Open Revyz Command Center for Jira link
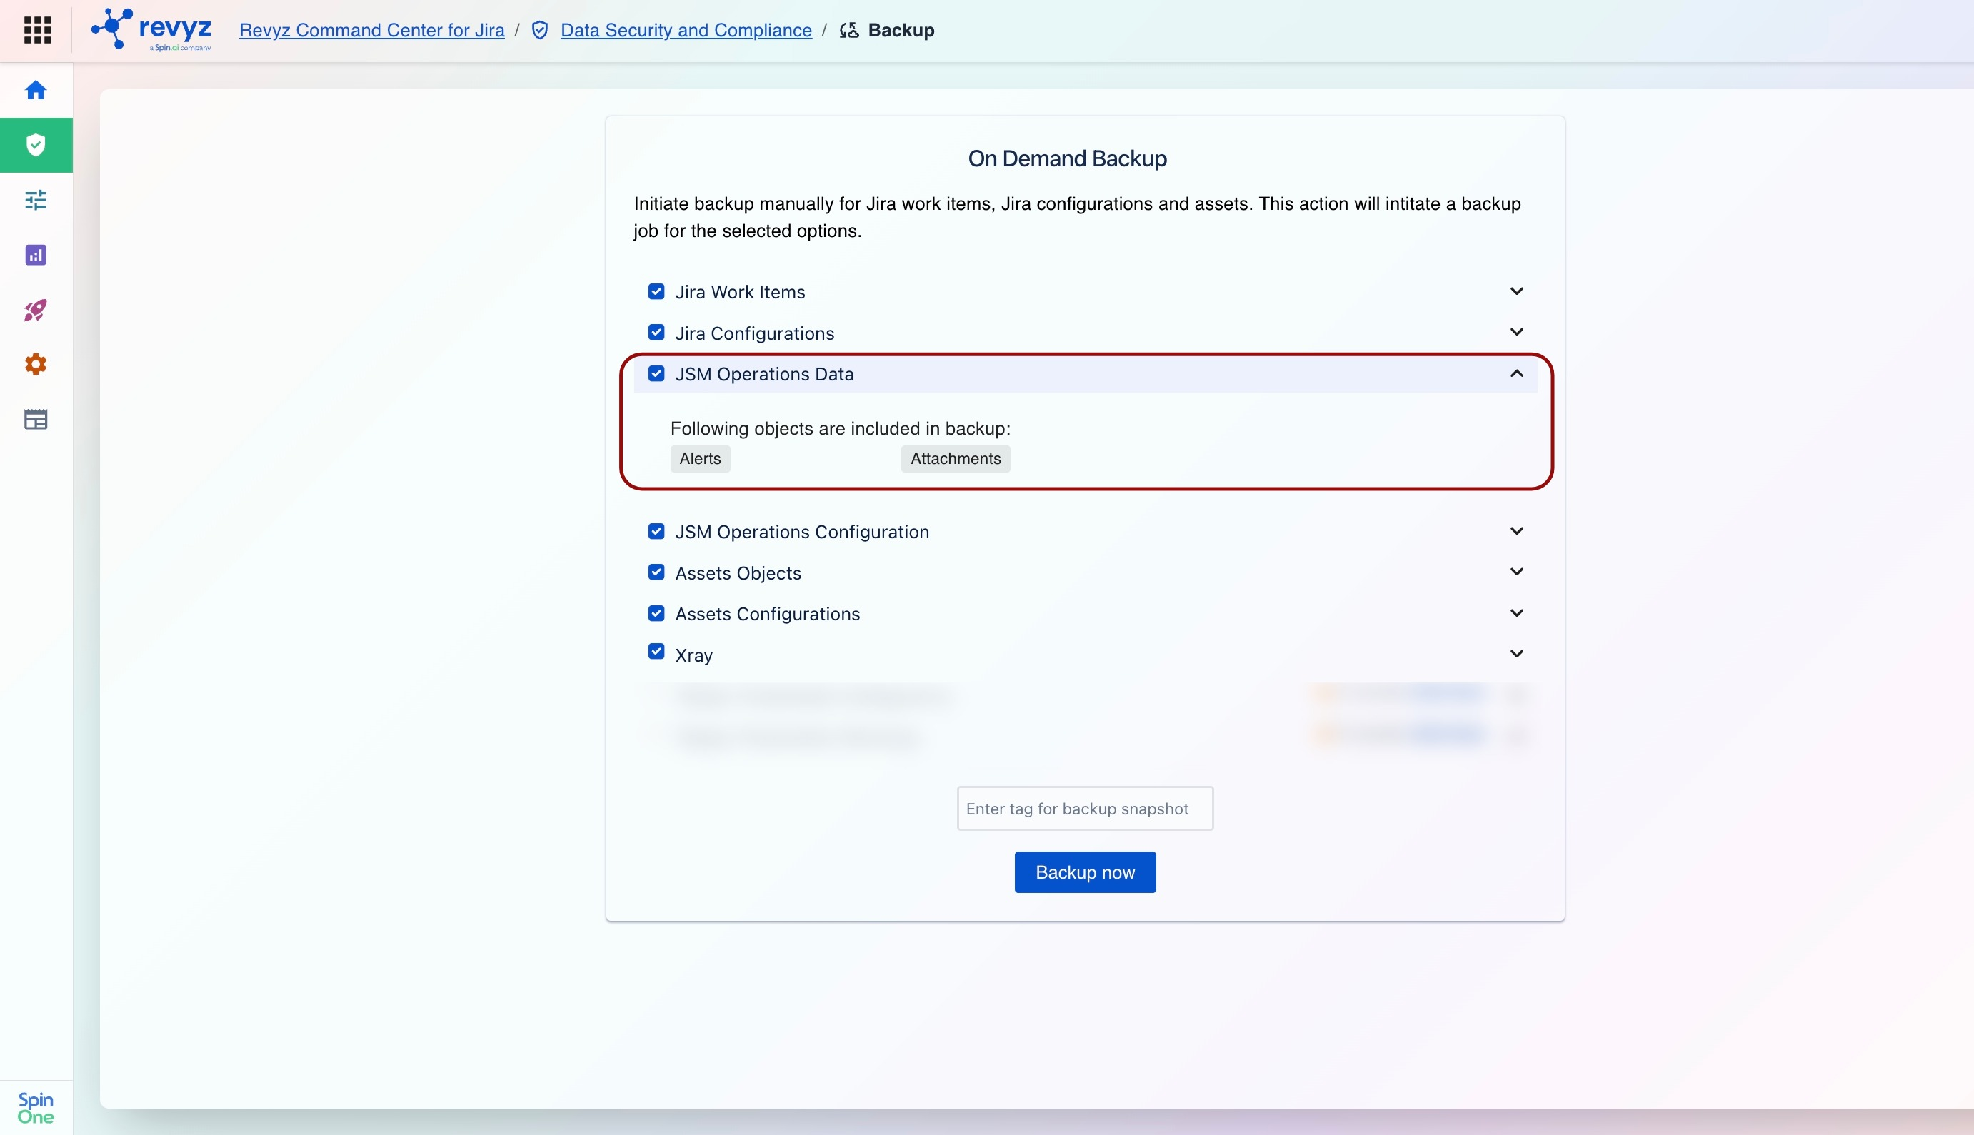Viewport: 1974px width, 1135px height. pyautogui.click(x=372, y=31)
